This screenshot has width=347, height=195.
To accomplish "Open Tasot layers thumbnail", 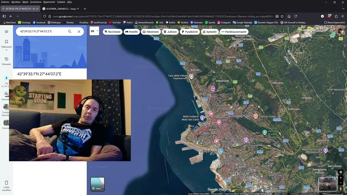I will (97, 184).
